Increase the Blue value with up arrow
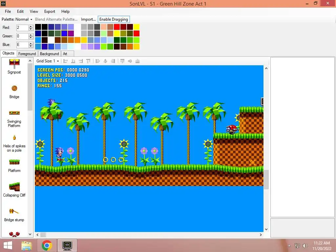This screenshot has height=252, width=336. coord(31,44)
